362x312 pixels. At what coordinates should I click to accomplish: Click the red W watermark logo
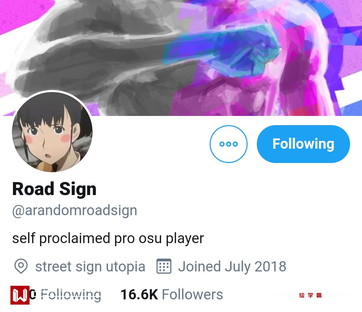(x=20, y=295)
